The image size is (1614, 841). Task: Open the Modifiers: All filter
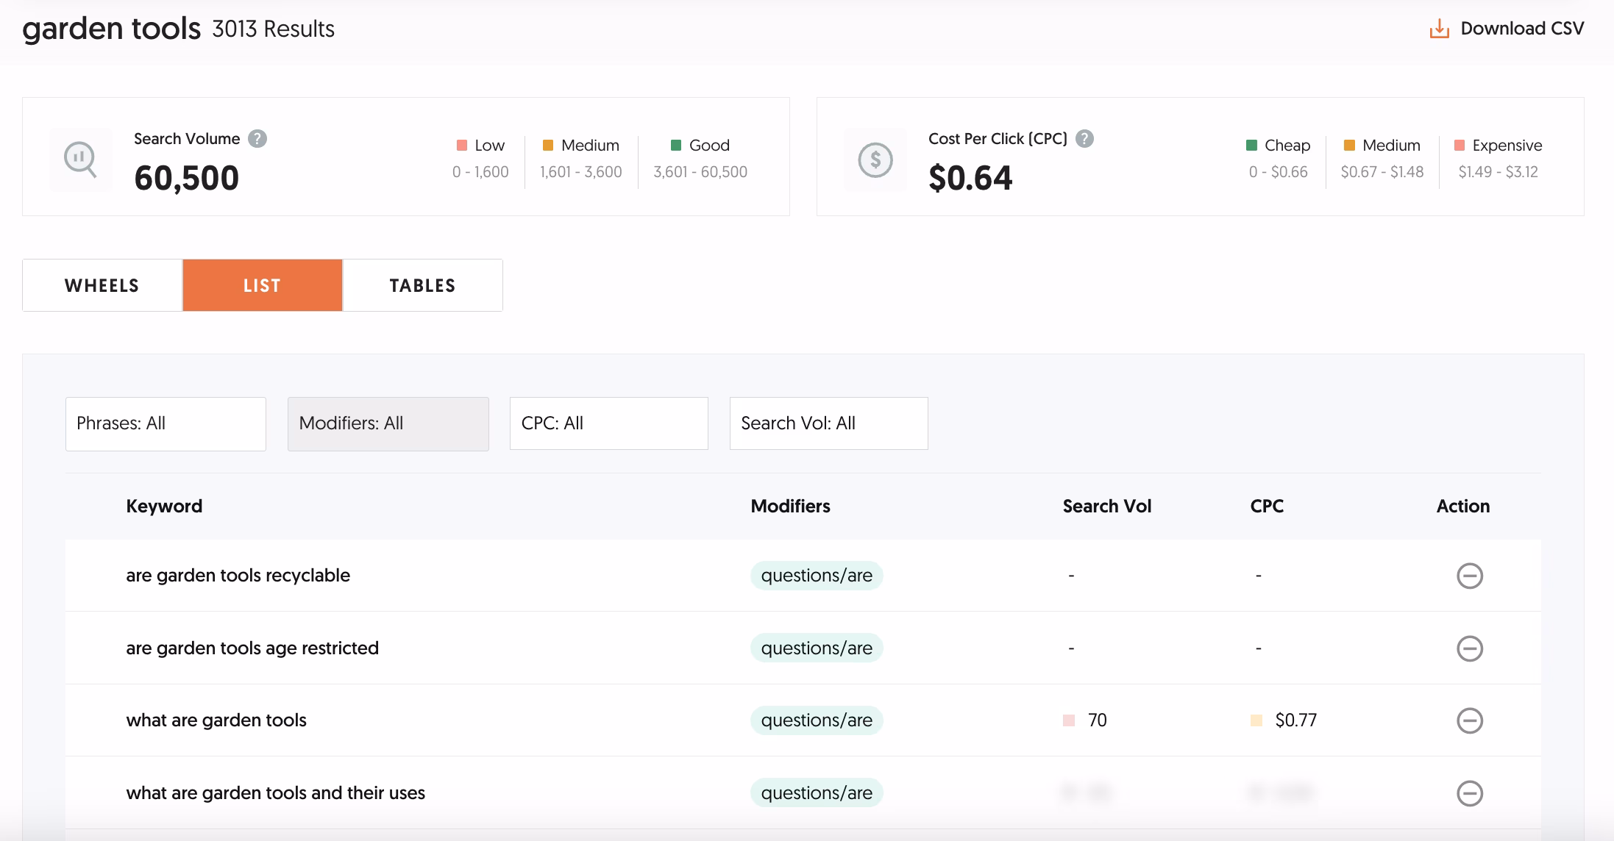pos(388,423)
